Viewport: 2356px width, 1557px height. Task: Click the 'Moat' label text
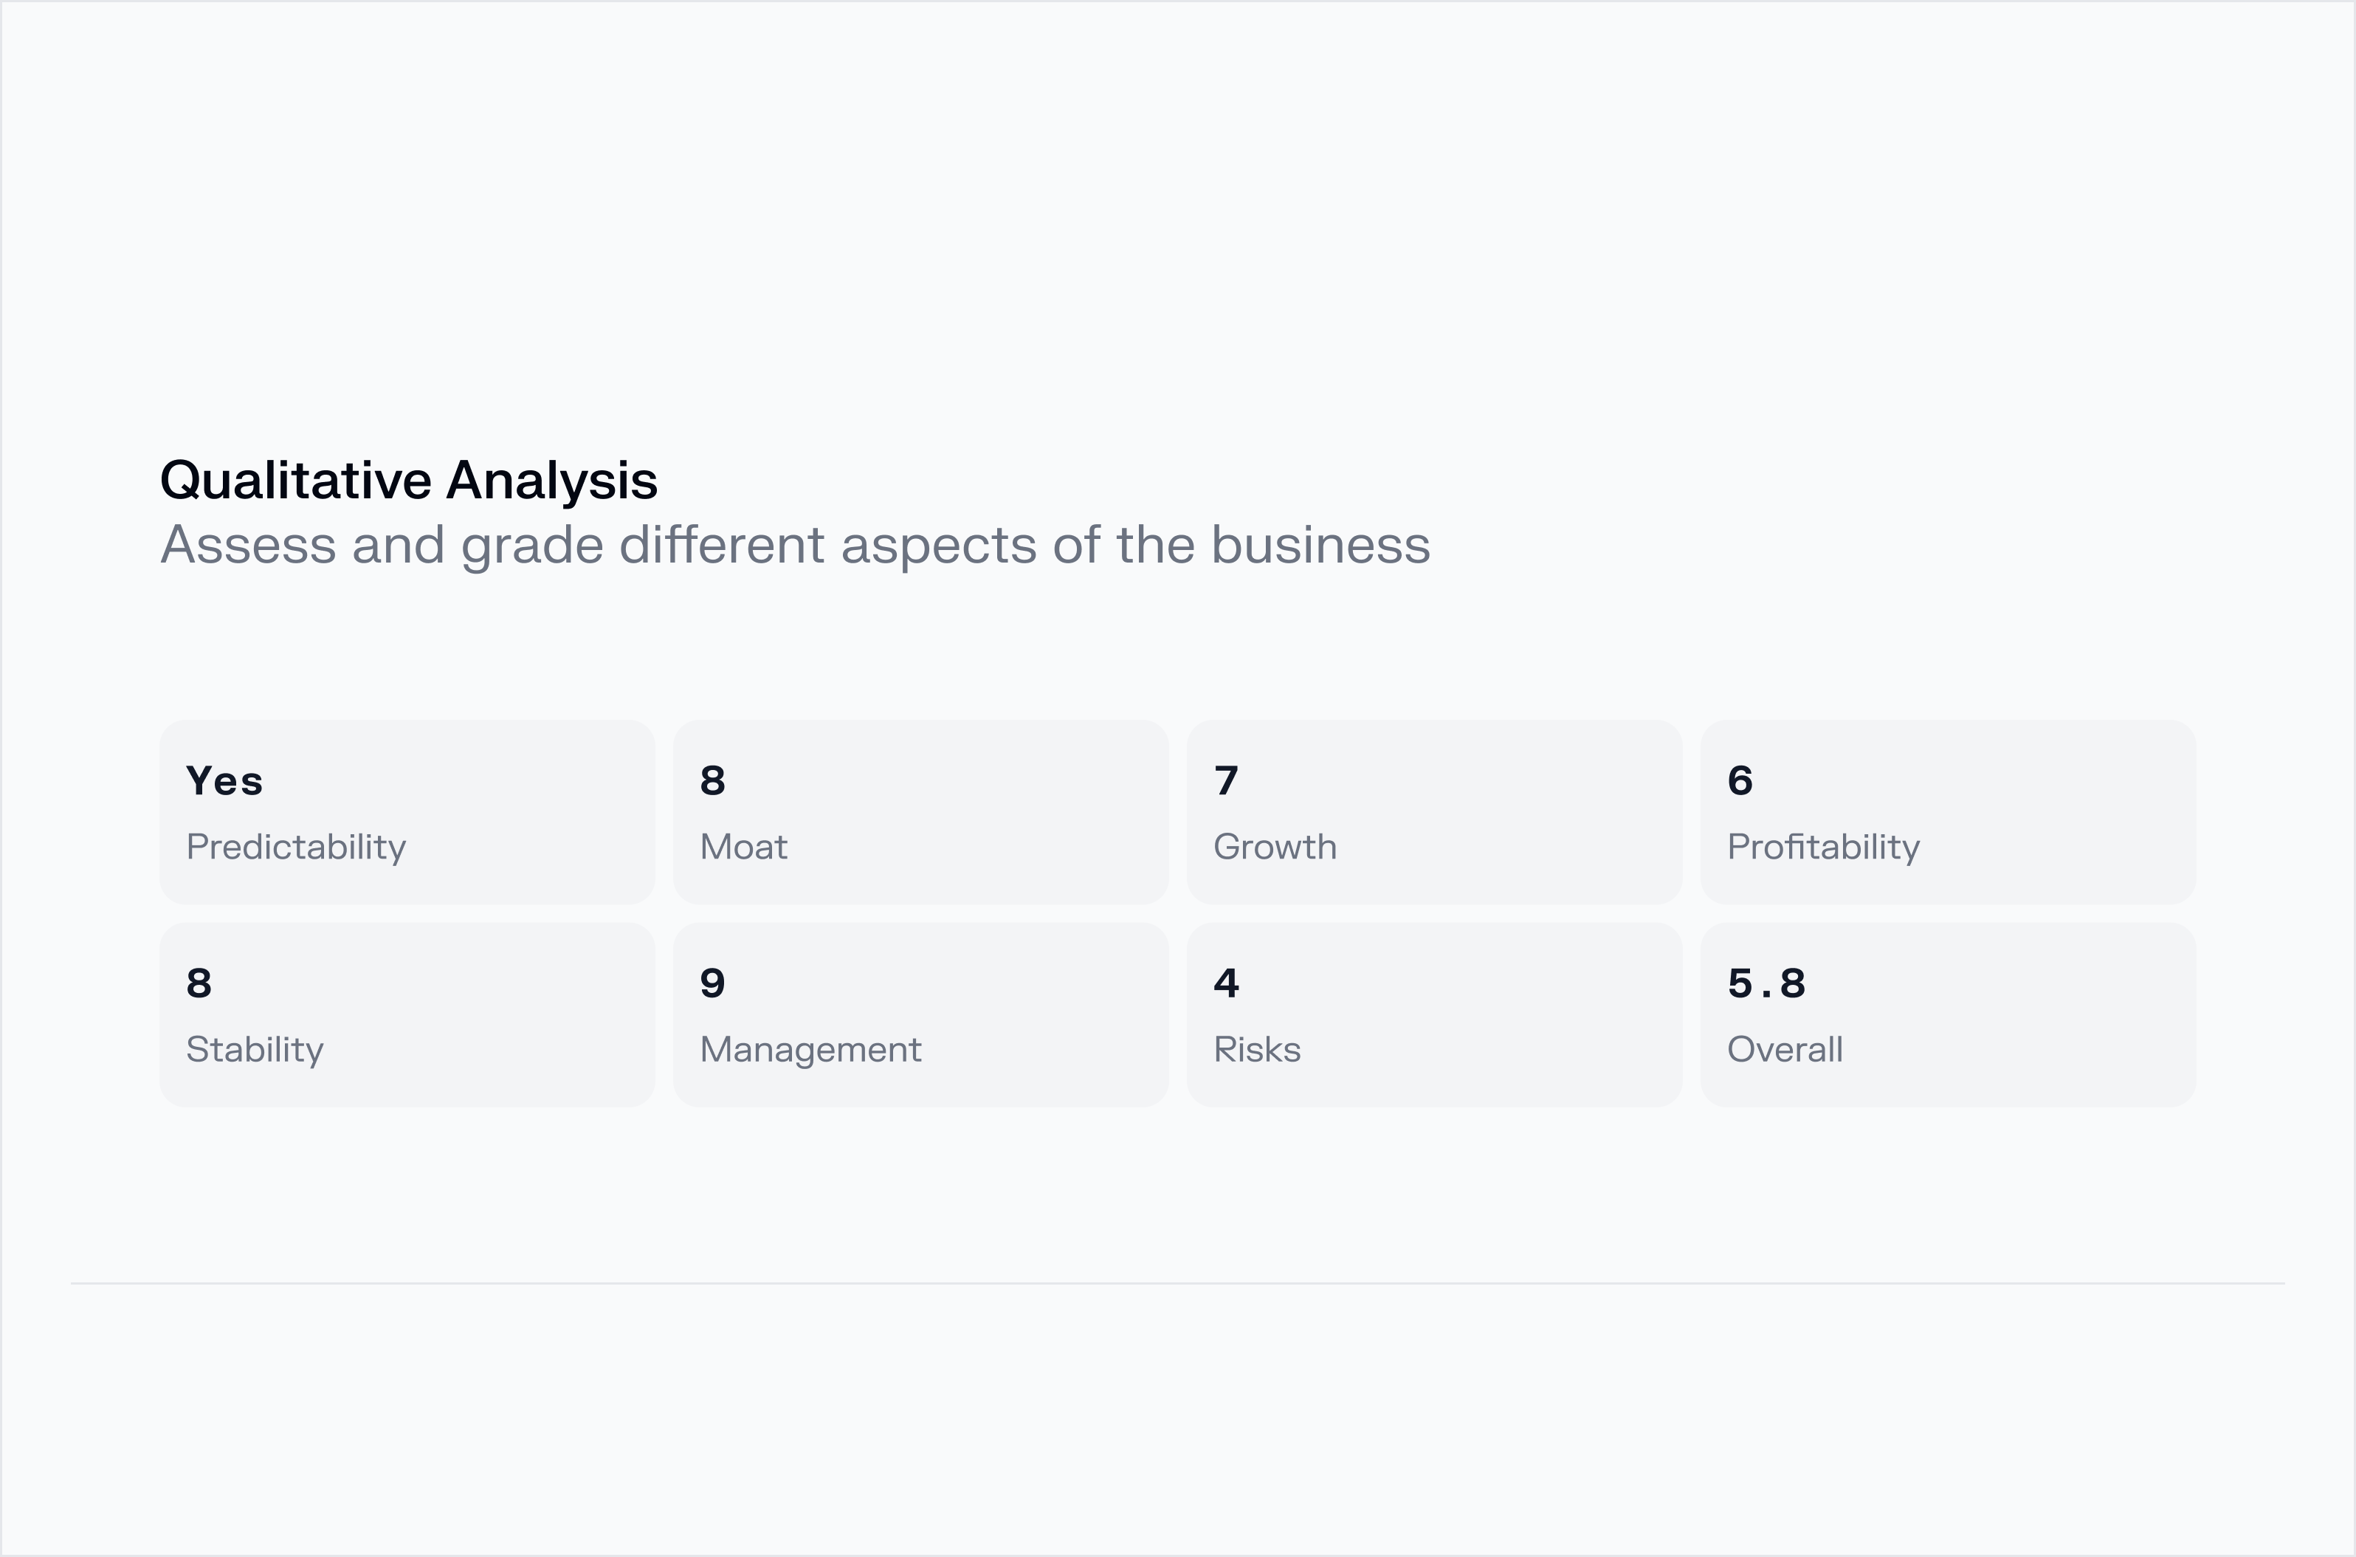(743, 847)
